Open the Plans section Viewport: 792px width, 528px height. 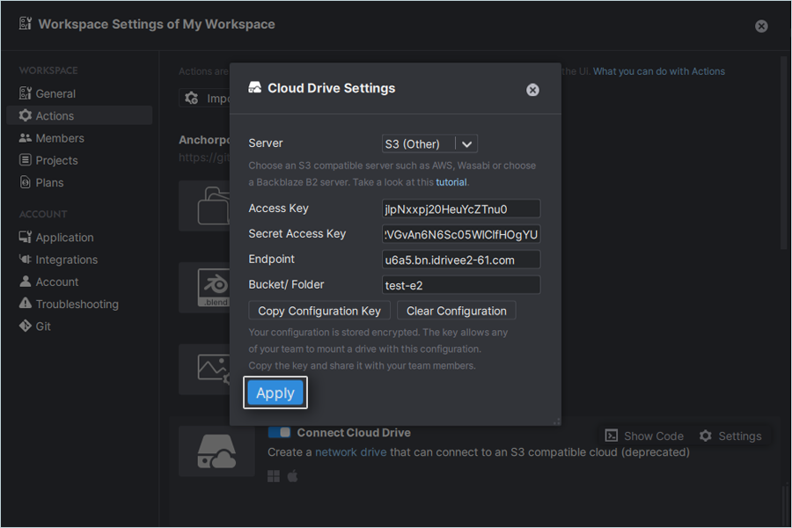(x=79, y=182)
